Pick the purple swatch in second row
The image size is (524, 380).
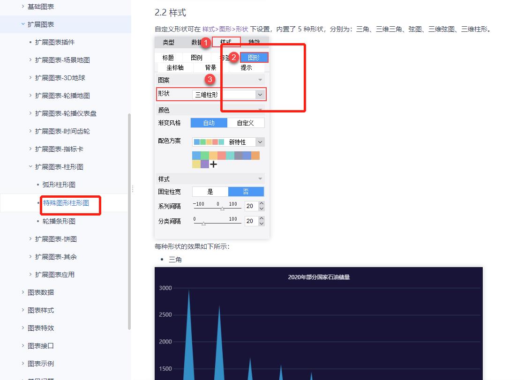tap(205, 164)
